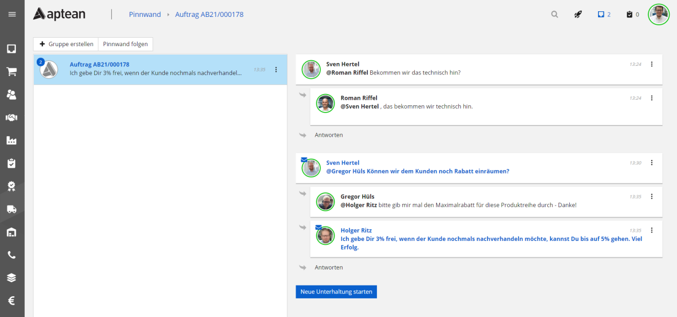Click the delivery truck sidebar icon
This screenshot has width=677, height=317.
[12, 209]
